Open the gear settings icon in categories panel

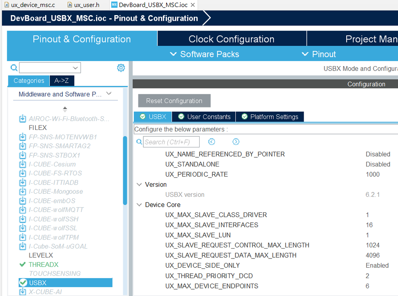click(121, 68)
